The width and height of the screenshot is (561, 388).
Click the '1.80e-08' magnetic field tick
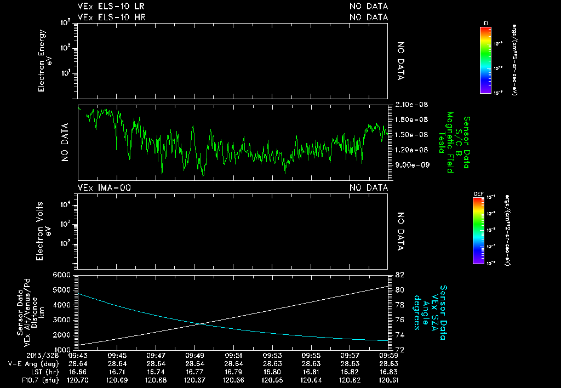pyautogui.click(x=411, y=119)
